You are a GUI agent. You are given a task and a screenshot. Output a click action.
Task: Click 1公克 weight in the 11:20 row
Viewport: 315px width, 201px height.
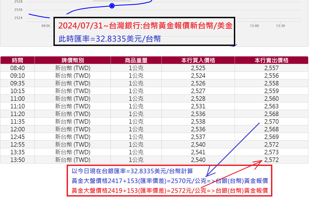click(136, 114)
